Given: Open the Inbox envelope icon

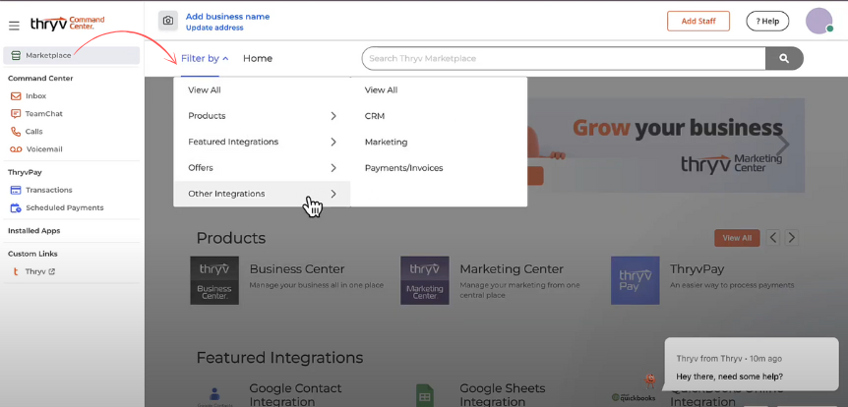Looking at the screenshot, I should (x=16, y=96).
